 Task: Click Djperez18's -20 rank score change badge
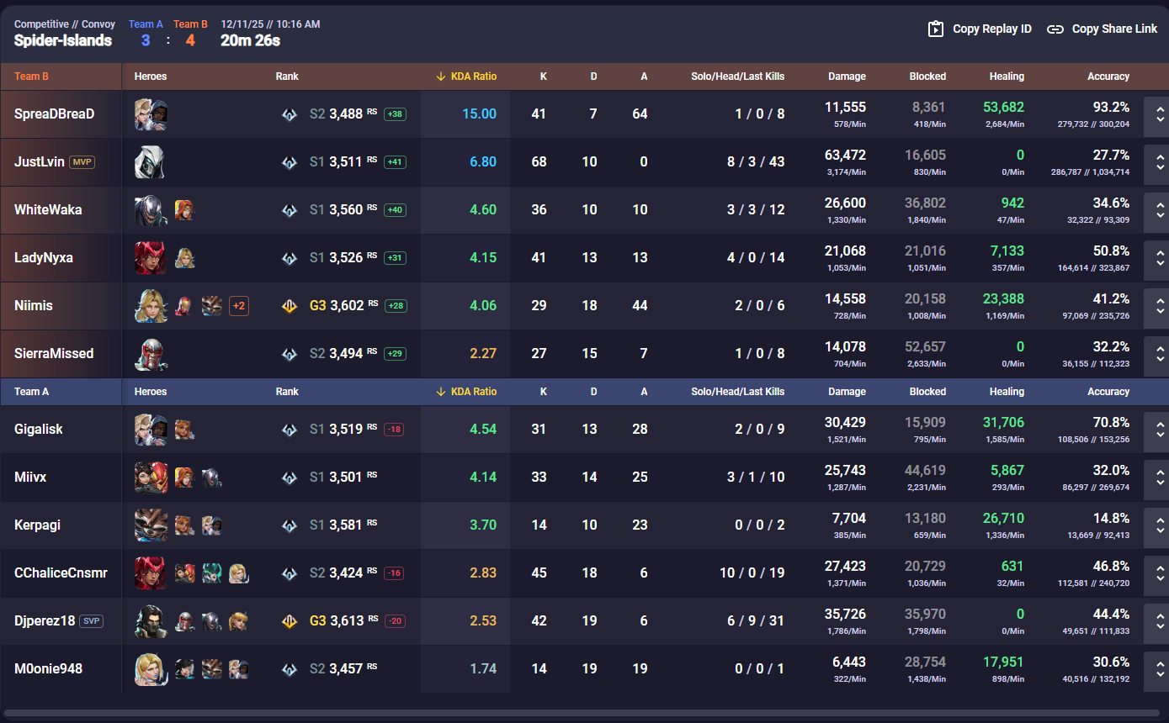click(x=395, y=621)
